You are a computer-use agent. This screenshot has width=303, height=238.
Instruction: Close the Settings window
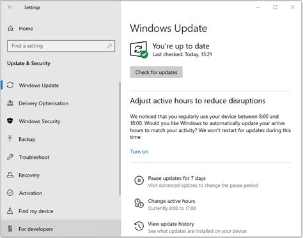(293, 7)
